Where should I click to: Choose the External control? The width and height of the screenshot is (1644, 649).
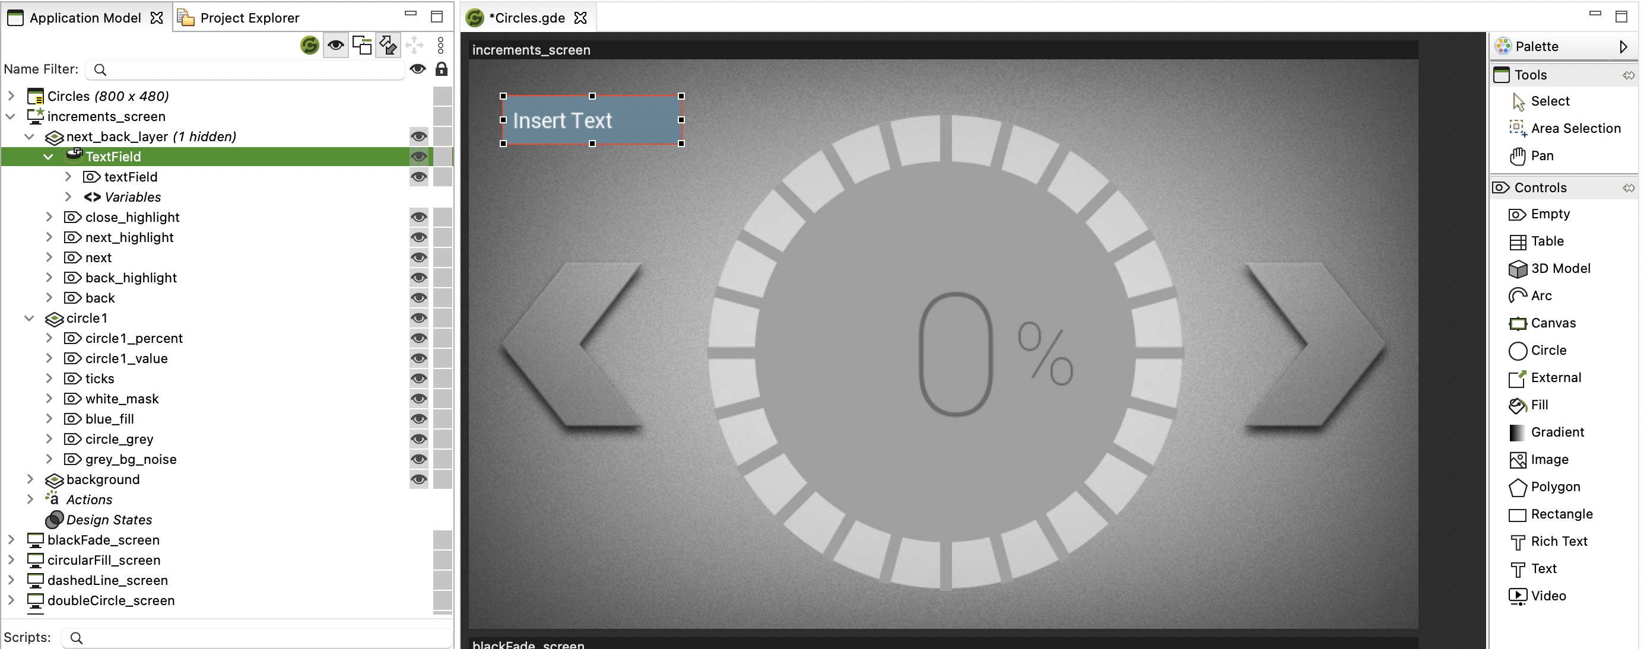click(x=1545, y=378)
